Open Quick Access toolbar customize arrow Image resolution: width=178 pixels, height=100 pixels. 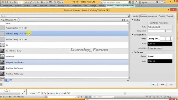point(63,2)
